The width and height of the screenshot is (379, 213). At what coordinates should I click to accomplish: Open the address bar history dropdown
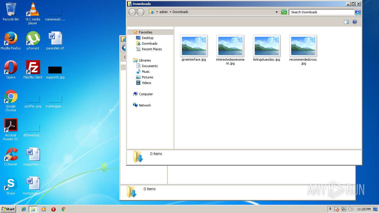click(x=277, y=12)
